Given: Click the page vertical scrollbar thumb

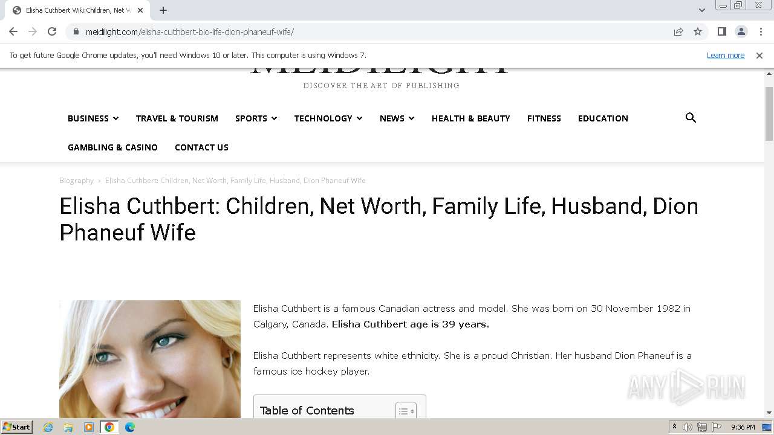Looking at the screenshot, I should (x=769, y=114).
